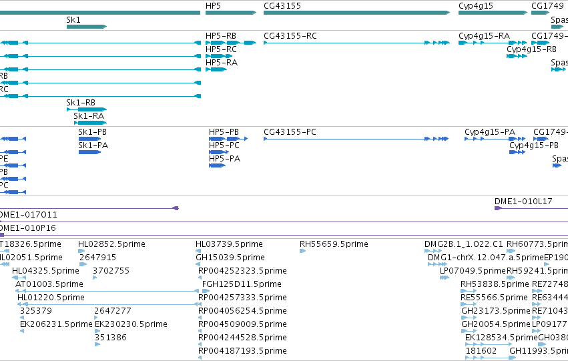Select the DMG2B.1_1.022.C1 feature label

[464, 244]
